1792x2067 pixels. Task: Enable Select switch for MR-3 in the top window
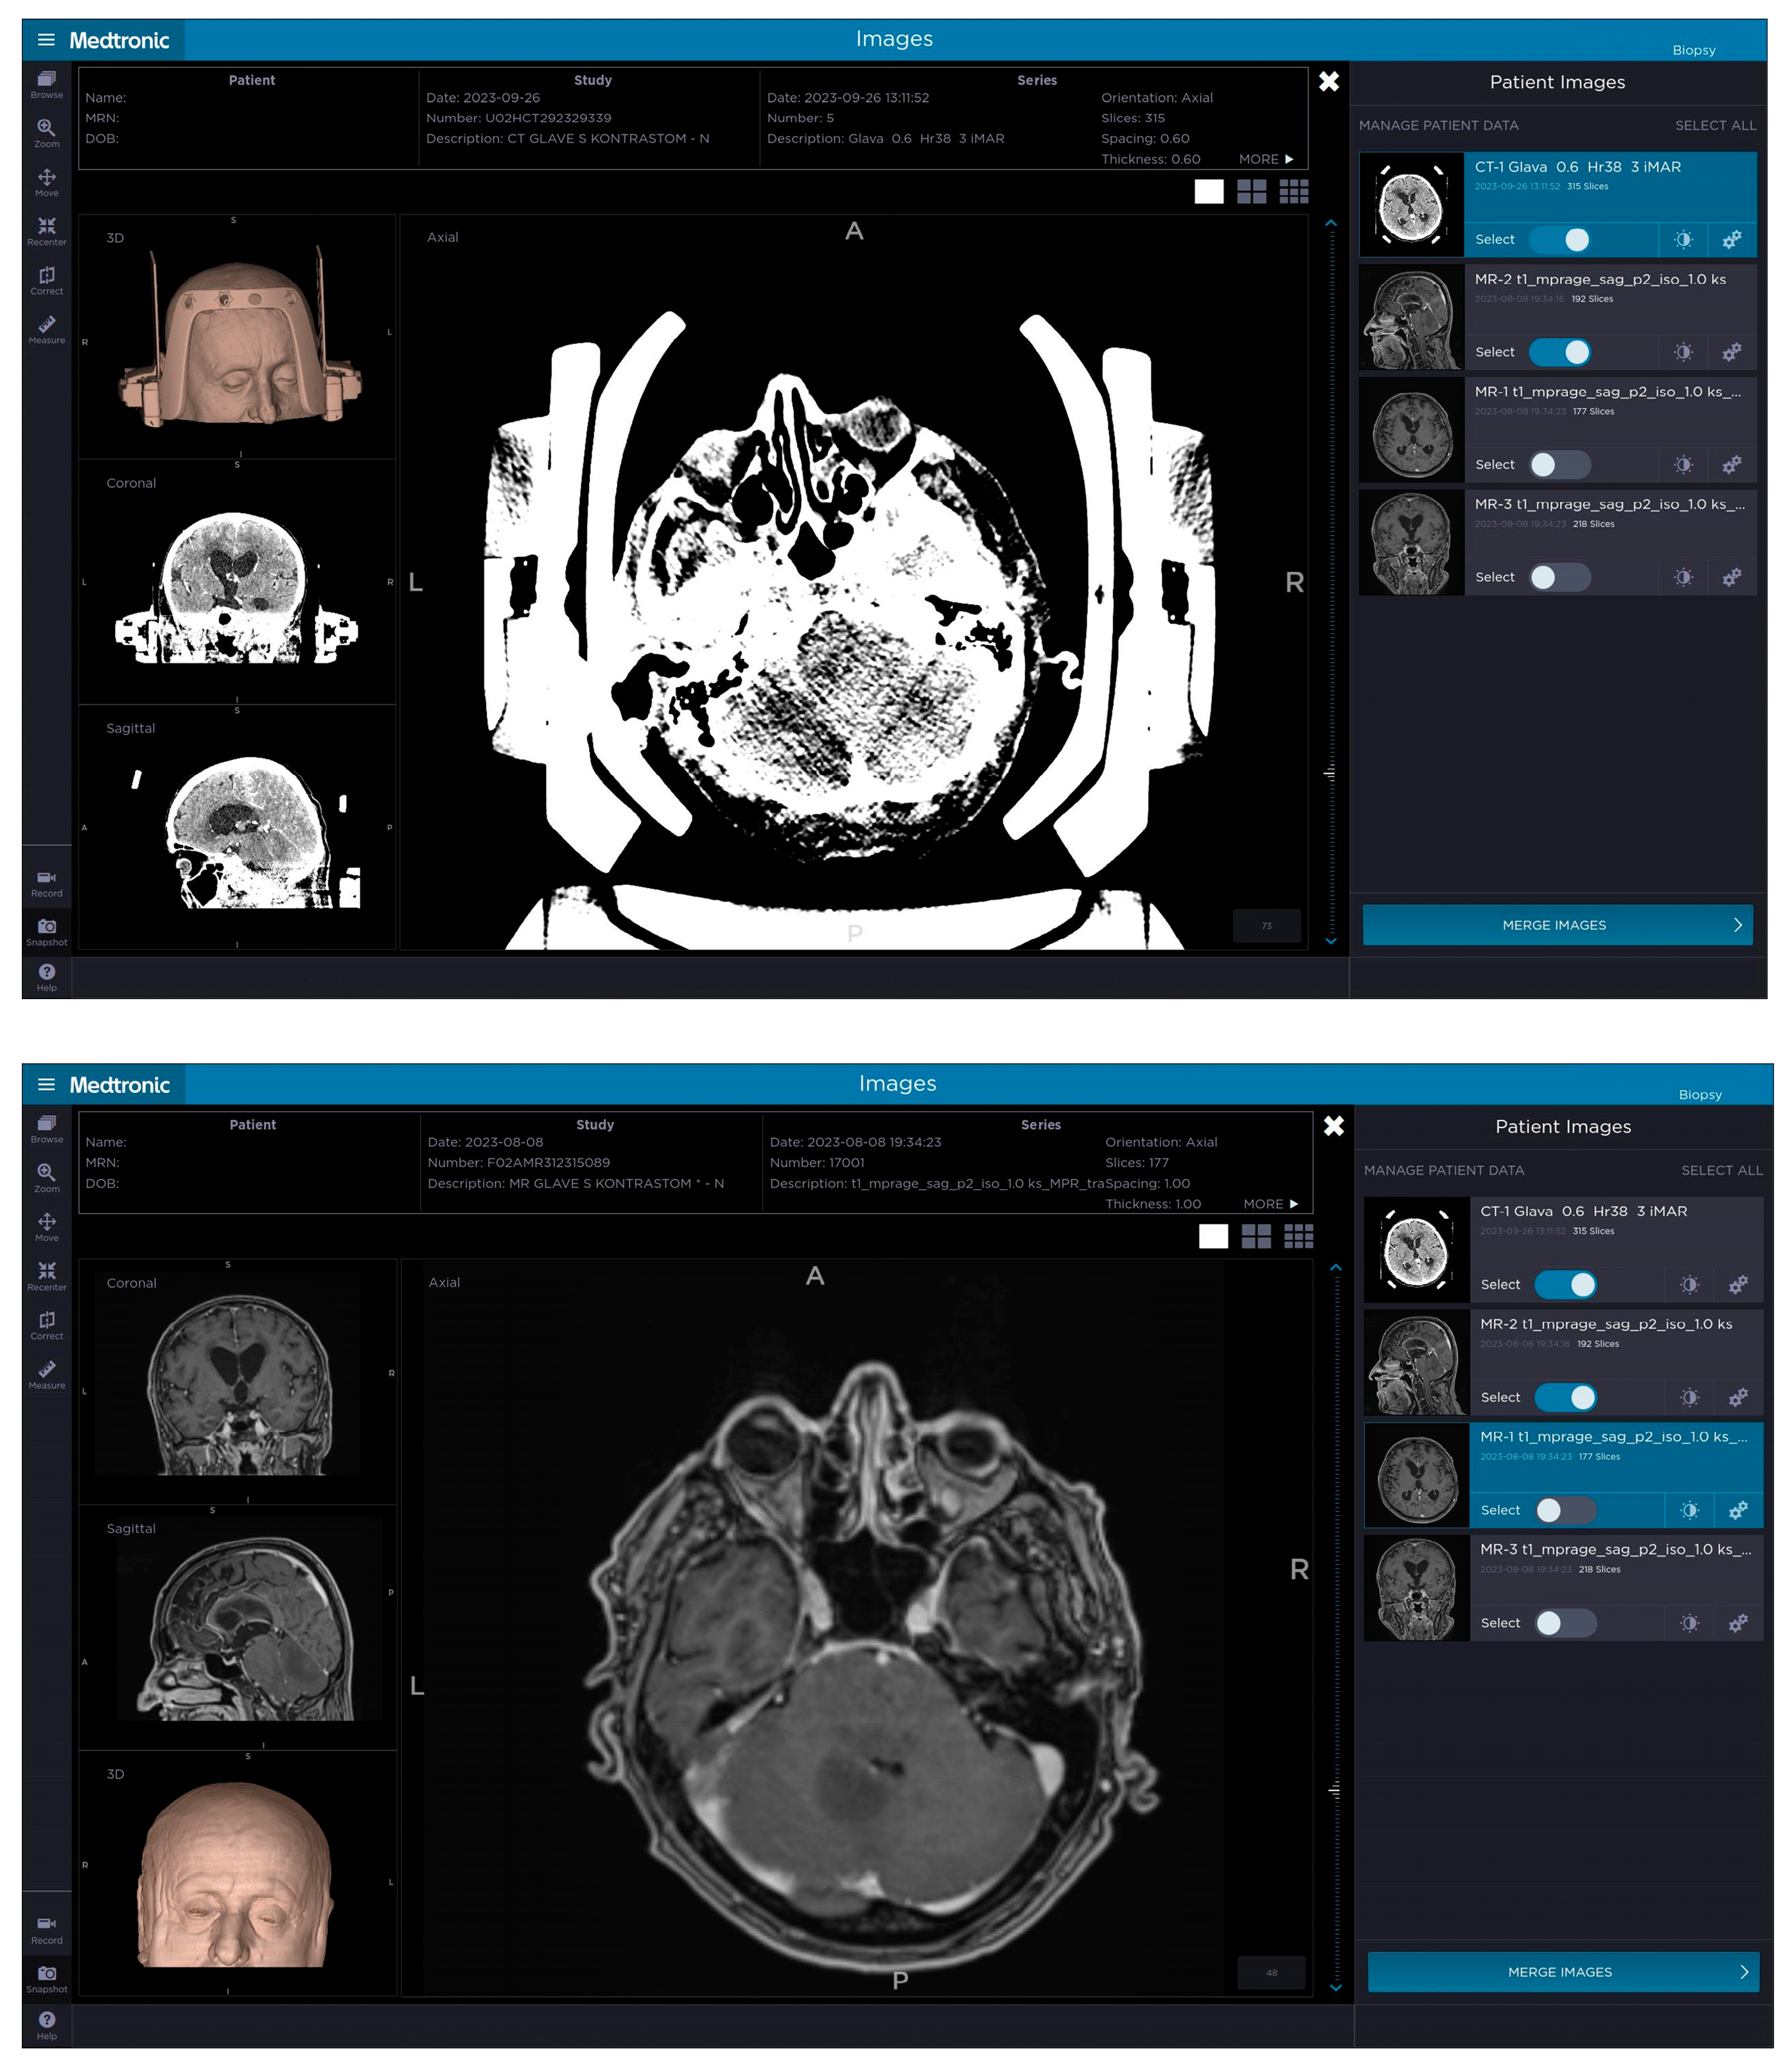1559,578
